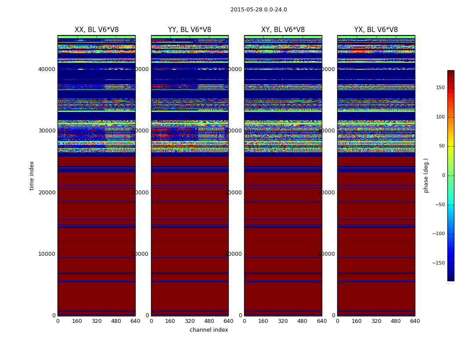Click the 'time index' y-axis label
Viewport: 461px width, 351px height.
click(32, 175)
